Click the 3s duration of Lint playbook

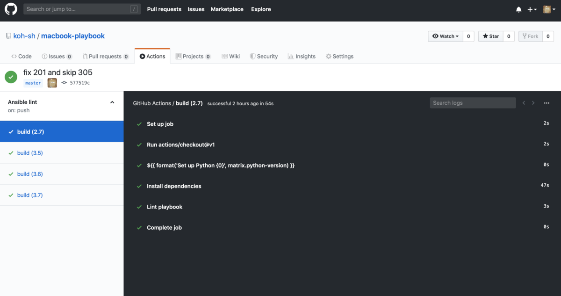(546, 206)
